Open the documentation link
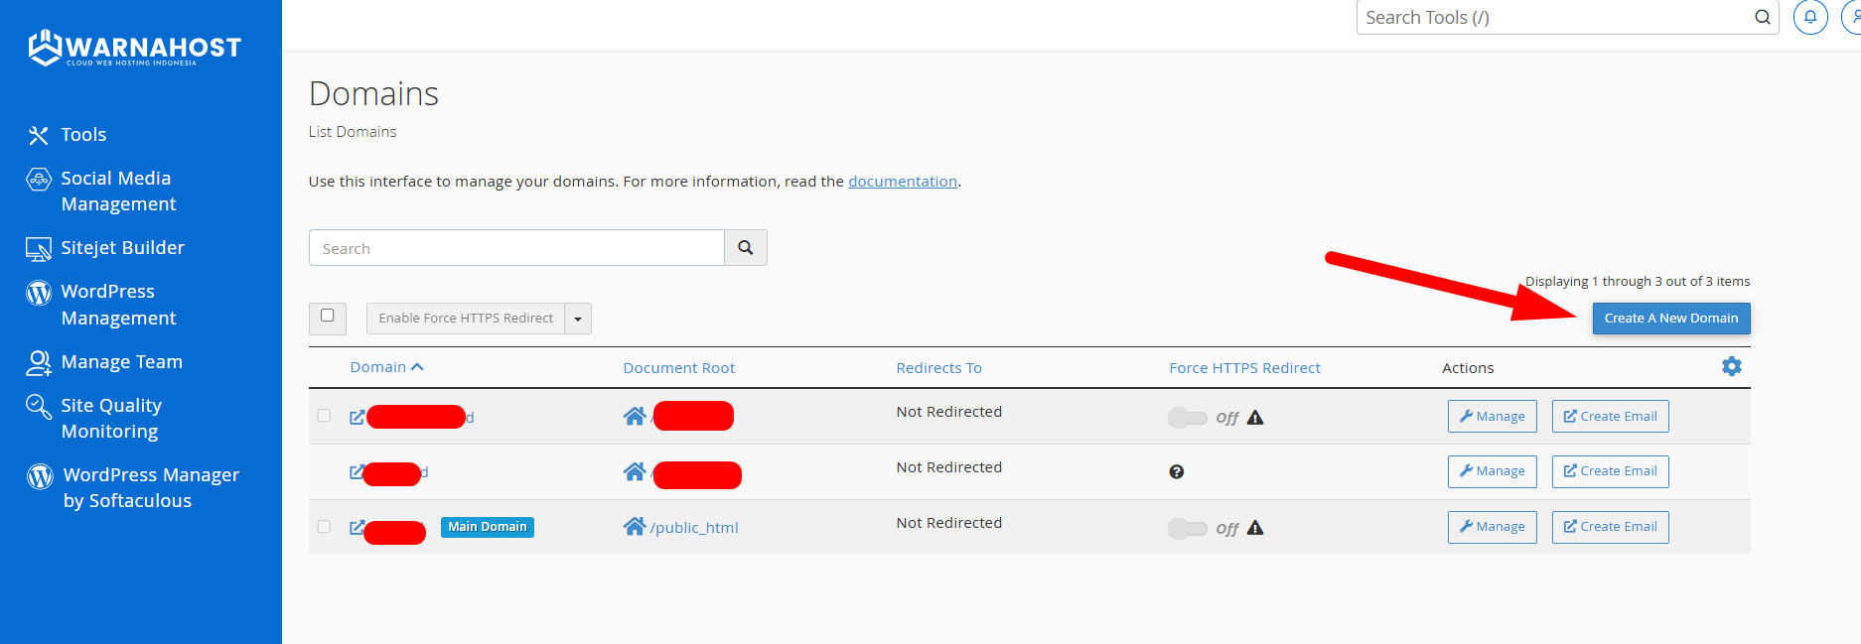The height and width of the screenshot is (644, 1861). click(902, 182)
